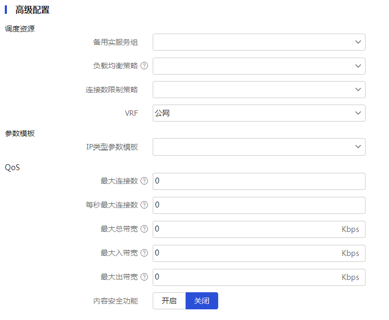This screenshot has height=320, width=389.
Task: Click help icon beside 最大入带宽
Action: pyautogui.click(x=144, y=253)
